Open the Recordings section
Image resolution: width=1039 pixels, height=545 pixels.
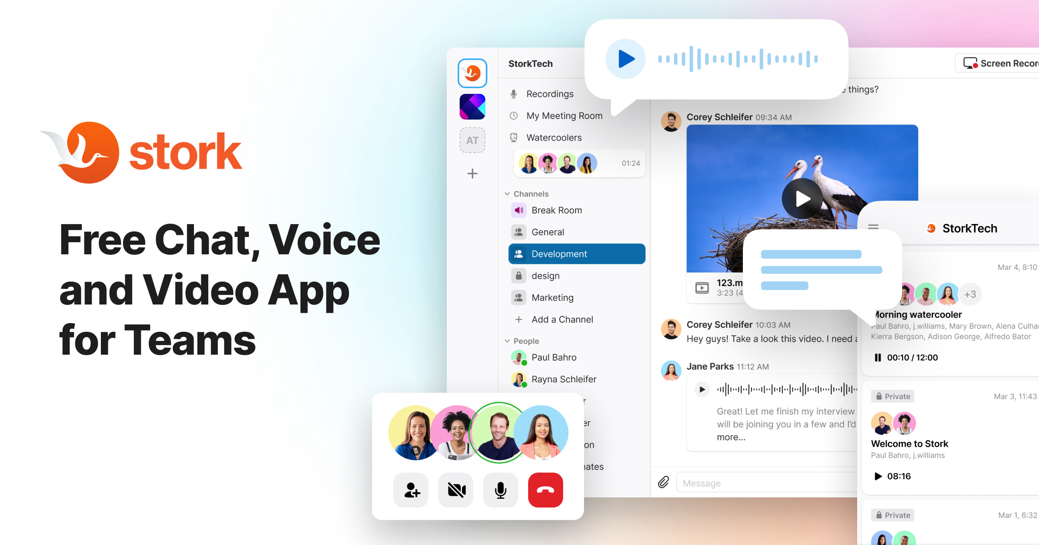click(549, 93)
